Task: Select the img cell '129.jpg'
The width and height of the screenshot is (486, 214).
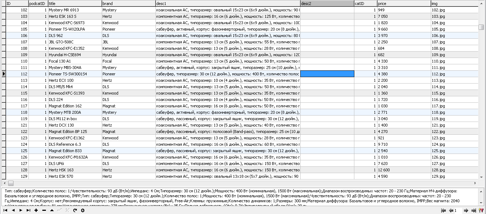Action: pyautogui.click(x=454, y=176)
